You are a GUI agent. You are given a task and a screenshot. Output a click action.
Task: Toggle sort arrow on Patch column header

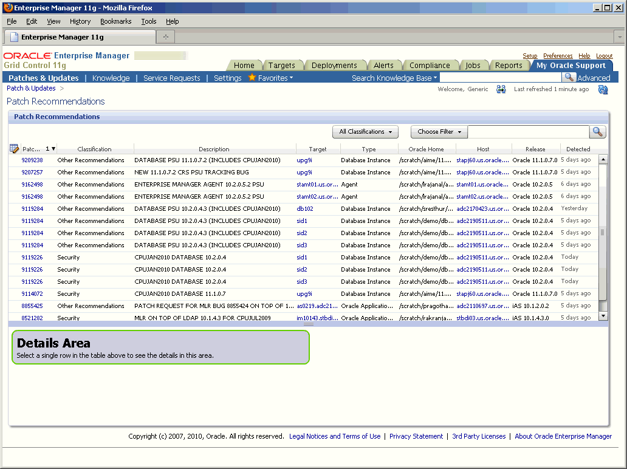pyautogui.click(x=53, y=149)
